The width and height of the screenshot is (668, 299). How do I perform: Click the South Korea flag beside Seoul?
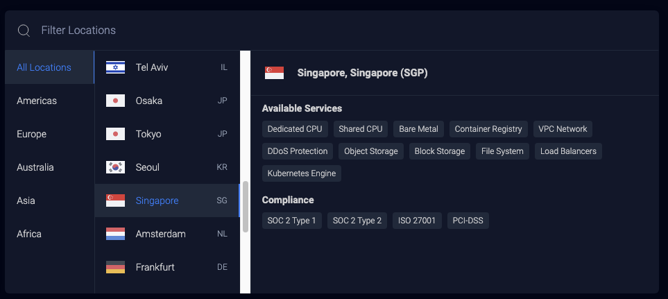115,167
